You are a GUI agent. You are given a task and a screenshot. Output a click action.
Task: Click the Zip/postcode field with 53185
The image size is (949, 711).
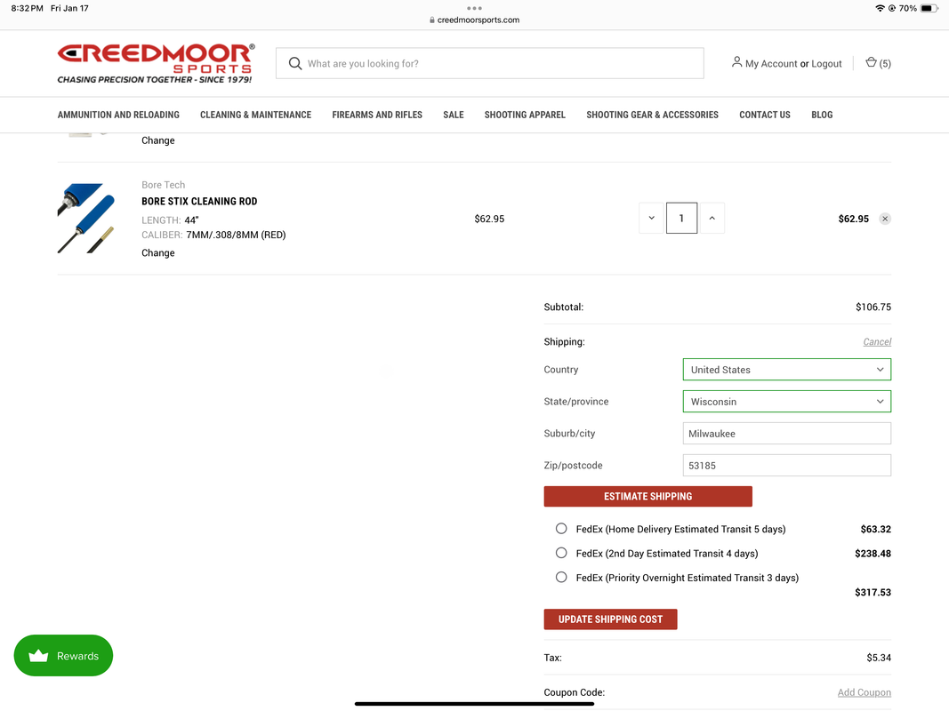click(x=787, y=466)
